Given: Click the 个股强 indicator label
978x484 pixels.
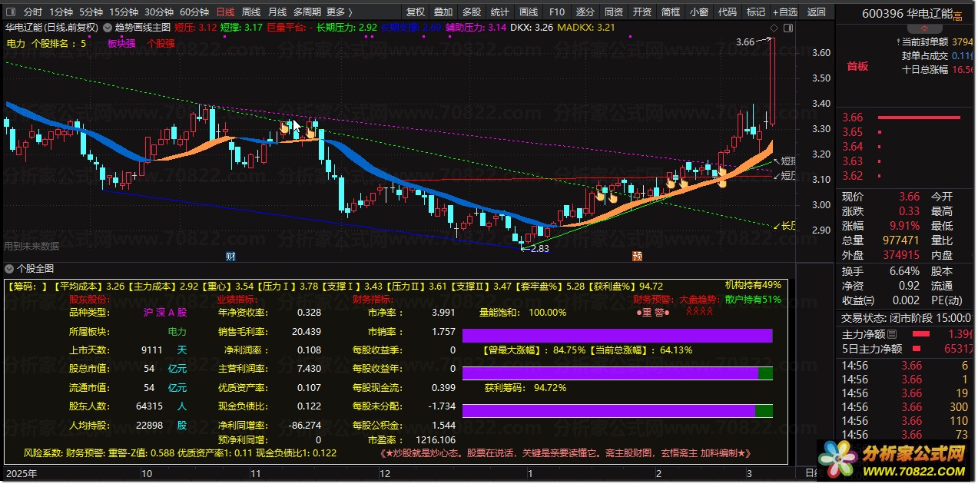Looking at the screenshot, I should pyautogui.click(x=161, y=43).
